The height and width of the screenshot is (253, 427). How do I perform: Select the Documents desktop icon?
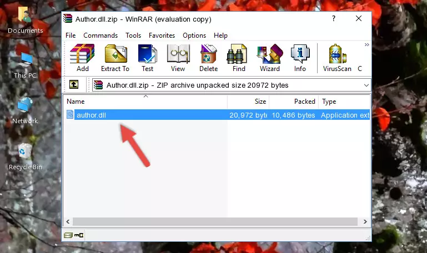point(25,21)
